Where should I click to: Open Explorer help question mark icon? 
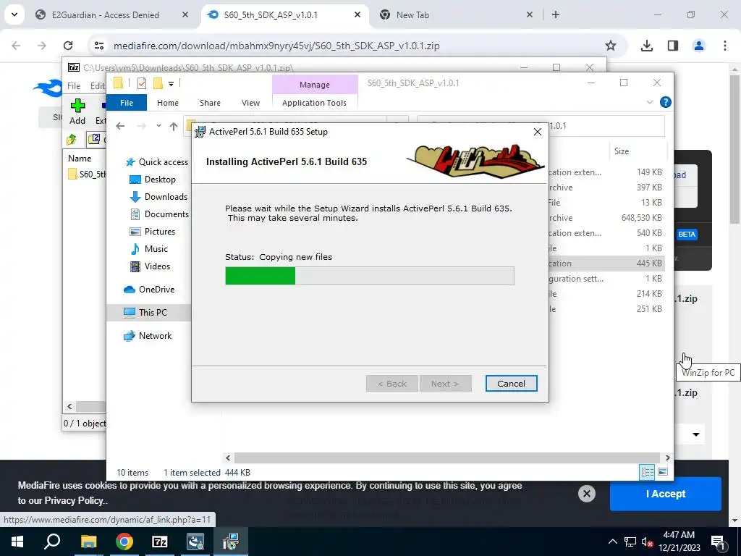coord(666,103)
